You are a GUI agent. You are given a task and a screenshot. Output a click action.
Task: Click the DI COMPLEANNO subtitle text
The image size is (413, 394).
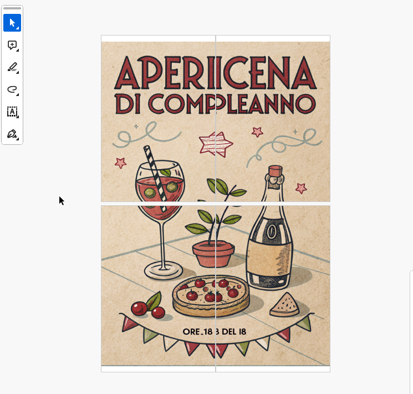tap(215, 103)
